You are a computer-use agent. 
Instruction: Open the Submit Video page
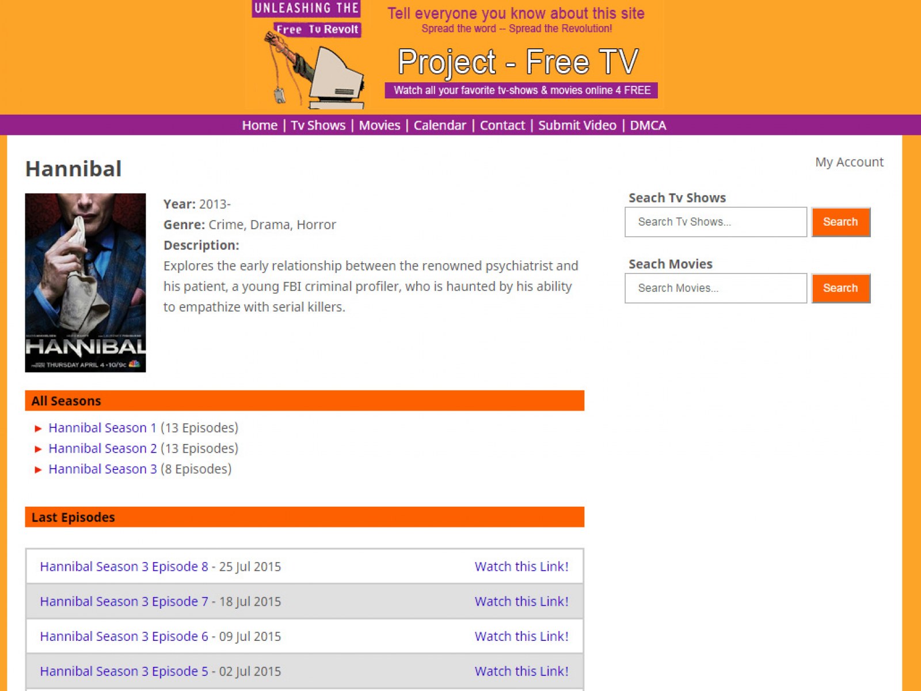point(577,125)
